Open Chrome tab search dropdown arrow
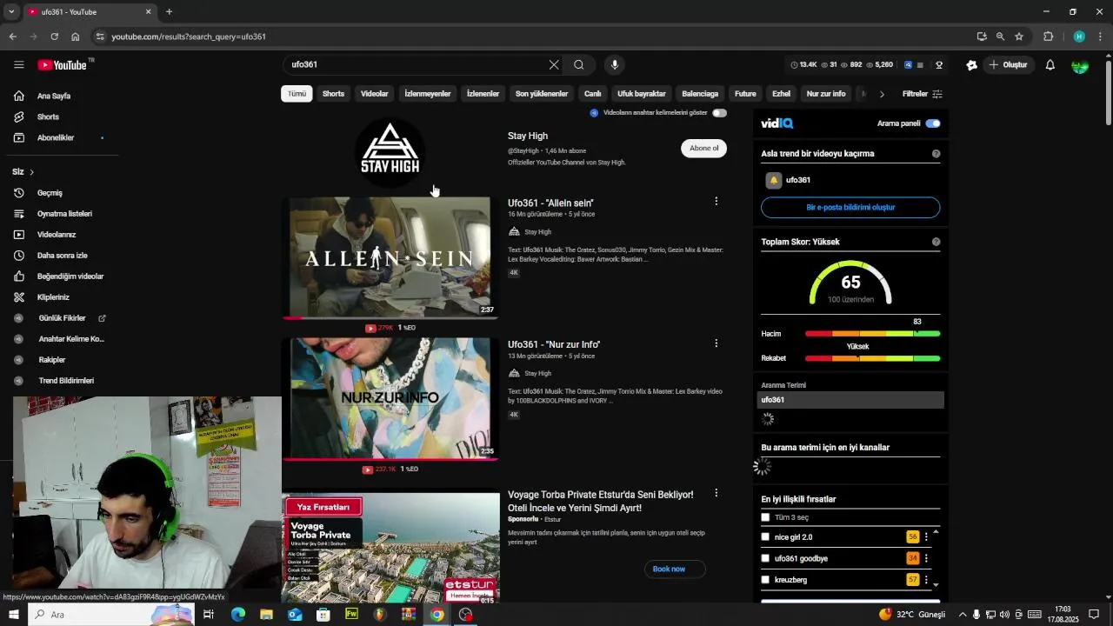Screen dimensions: 1113x626 pyautogui.click(x=12, y=12)
